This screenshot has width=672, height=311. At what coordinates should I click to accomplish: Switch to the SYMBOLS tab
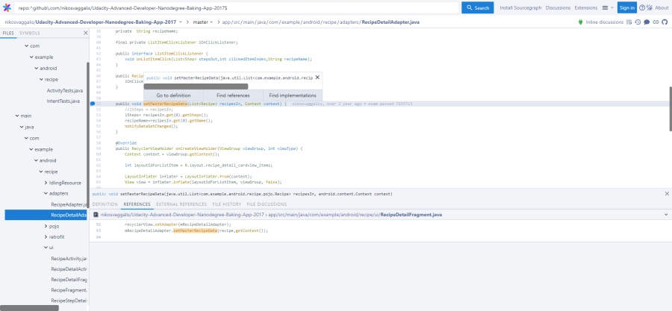(x=30, y=33)
